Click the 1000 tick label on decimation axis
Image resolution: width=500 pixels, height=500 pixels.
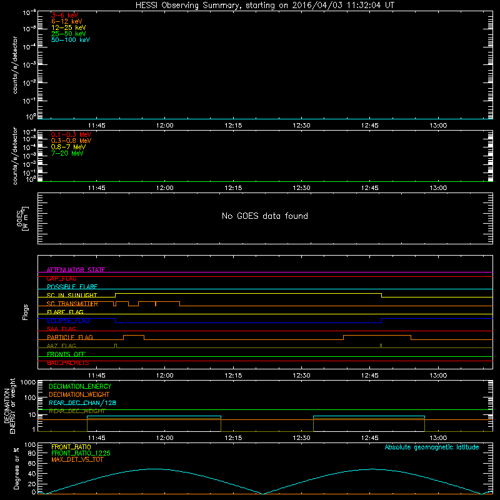28,382
